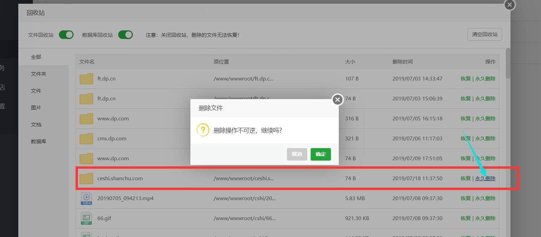The image size is (541, 237).
Task: Restore www.dp.com deleted on 2019/07/09
Action: (x=465, y=158)
